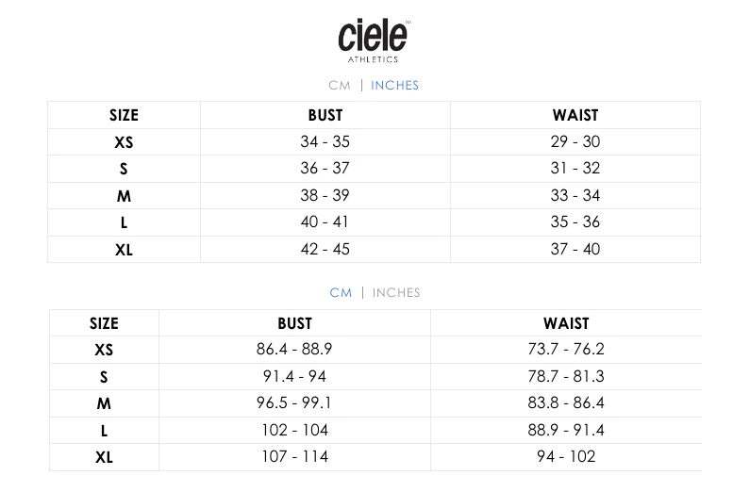The image size is (750, 492).
Task: Click waist value 78.7 - 81.3
Action: [x=566, y=376]
